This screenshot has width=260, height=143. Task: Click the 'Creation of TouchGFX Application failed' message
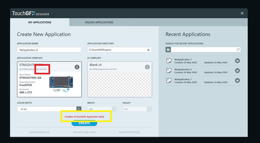[x=84, y=117]
